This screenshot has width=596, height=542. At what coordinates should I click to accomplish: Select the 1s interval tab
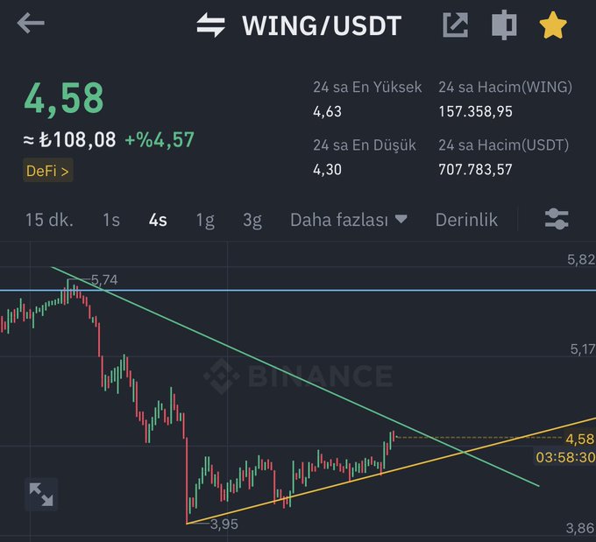coord(111,220)
